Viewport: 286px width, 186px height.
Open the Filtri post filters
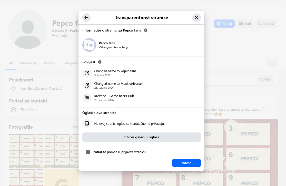(265, 79)
